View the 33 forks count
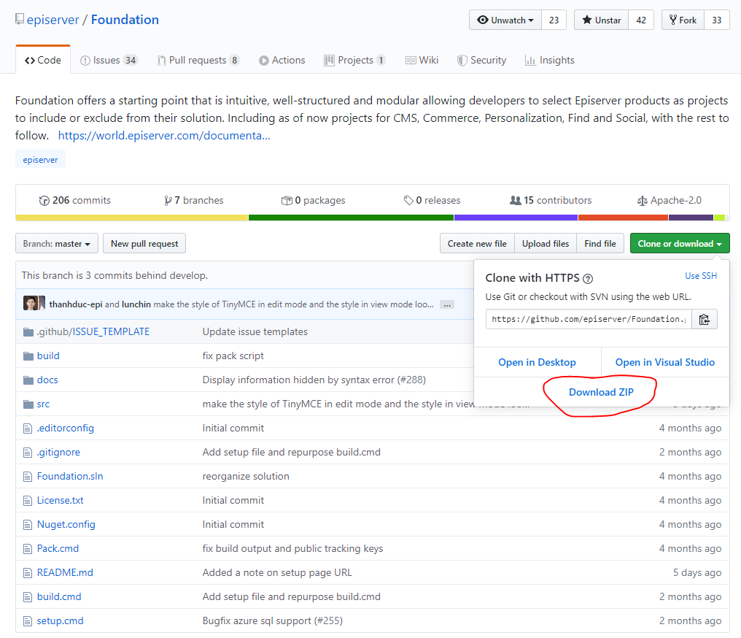 [717, 20]
